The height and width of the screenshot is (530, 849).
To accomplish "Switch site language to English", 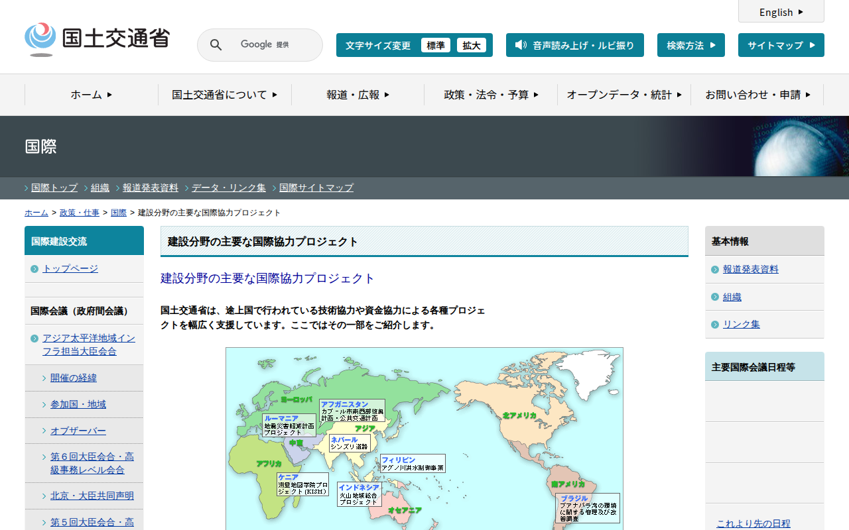I will (x=781, y=12).
